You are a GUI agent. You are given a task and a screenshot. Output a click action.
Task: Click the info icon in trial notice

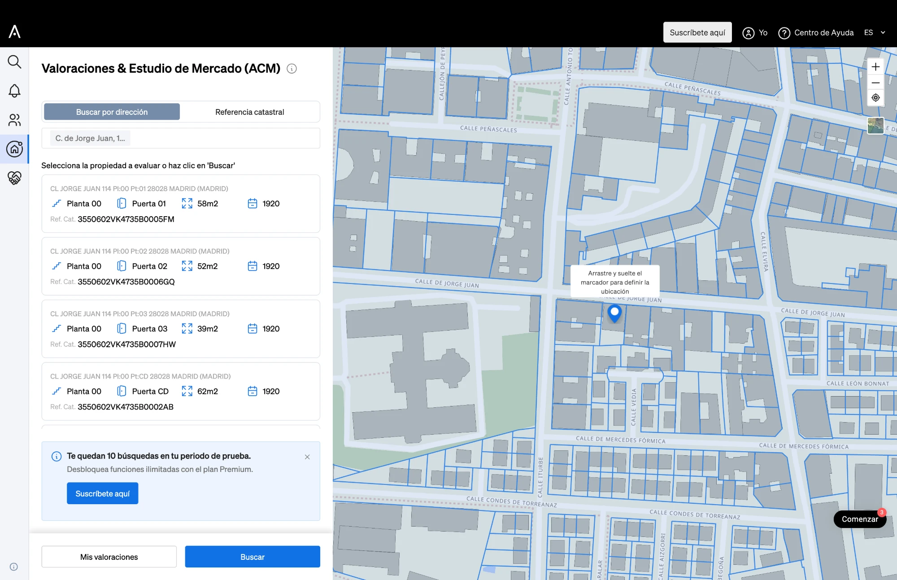point(57,456)
